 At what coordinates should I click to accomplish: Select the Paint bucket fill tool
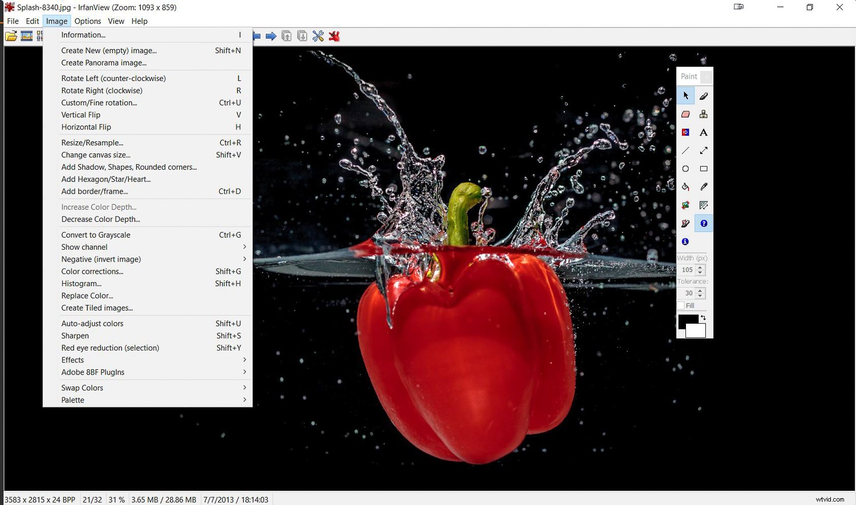tap(685, 187)
